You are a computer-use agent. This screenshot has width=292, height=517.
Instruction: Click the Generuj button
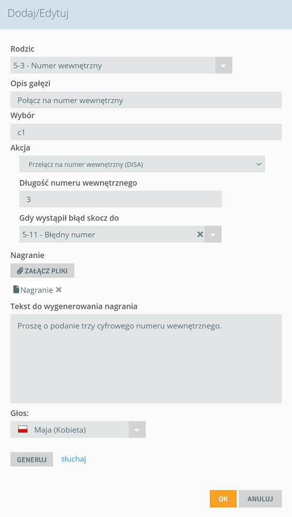[x=32, y=460]
